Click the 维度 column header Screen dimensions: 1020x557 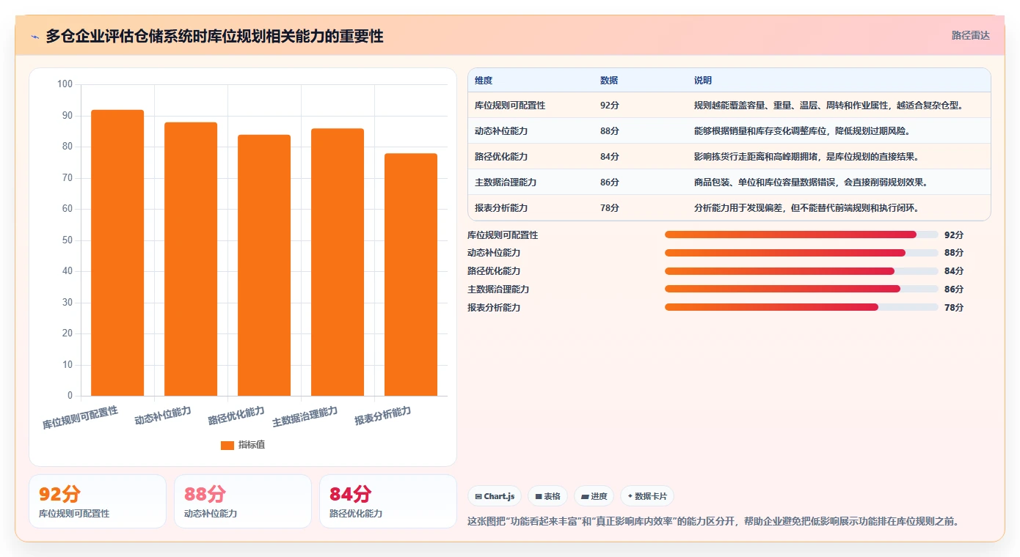click(484, 81)
